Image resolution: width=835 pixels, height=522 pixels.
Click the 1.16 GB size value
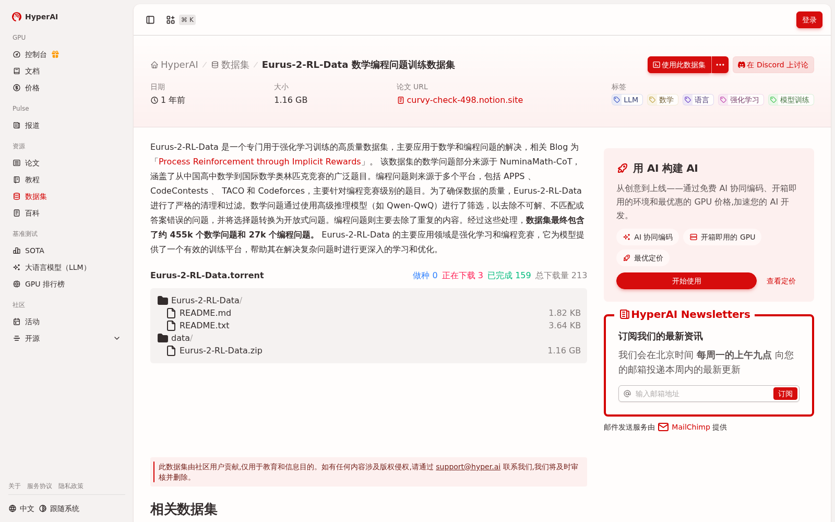point(291,100)
